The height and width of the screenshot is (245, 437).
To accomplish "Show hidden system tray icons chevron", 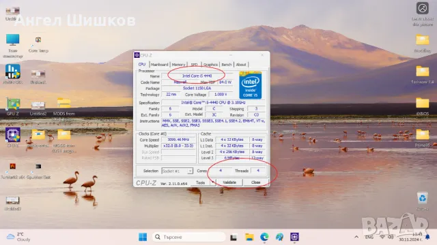I will point(356,237).
